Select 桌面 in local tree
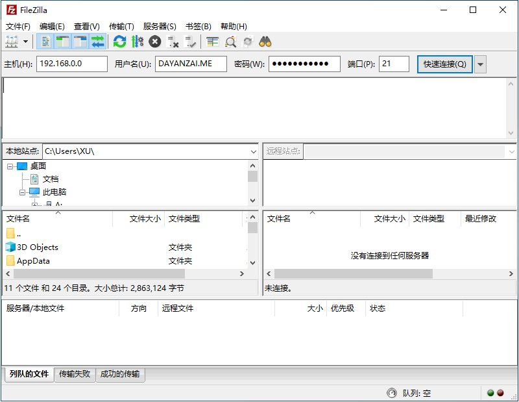519x402 pixels. [x=38, y=166]
